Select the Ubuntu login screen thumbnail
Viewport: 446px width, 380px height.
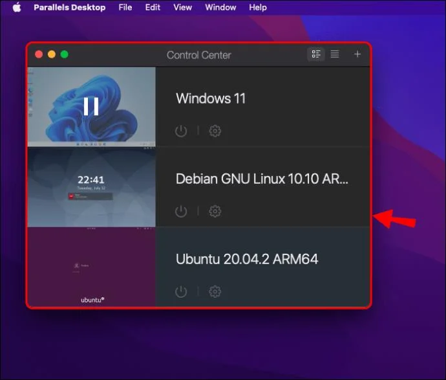[92, 267]
